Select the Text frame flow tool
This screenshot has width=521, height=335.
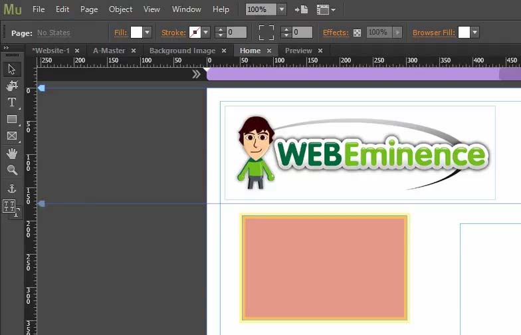[x=11, y=208]
